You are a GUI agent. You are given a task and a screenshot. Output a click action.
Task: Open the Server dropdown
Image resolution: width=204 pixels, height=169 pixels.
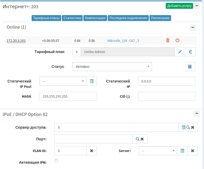tap(158, 151)
